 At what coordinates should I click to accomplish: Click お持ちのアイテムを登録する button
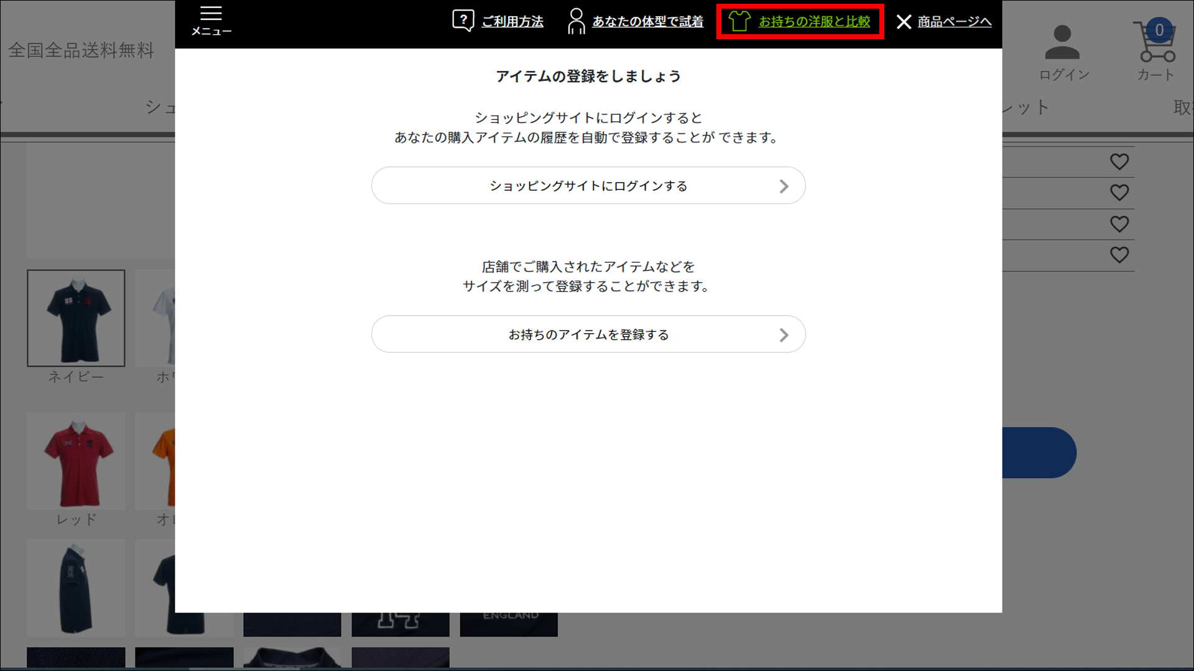(x=588, y=334)
